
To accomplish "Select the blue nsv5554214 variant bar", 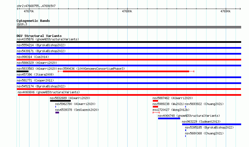I will point(129,48).
